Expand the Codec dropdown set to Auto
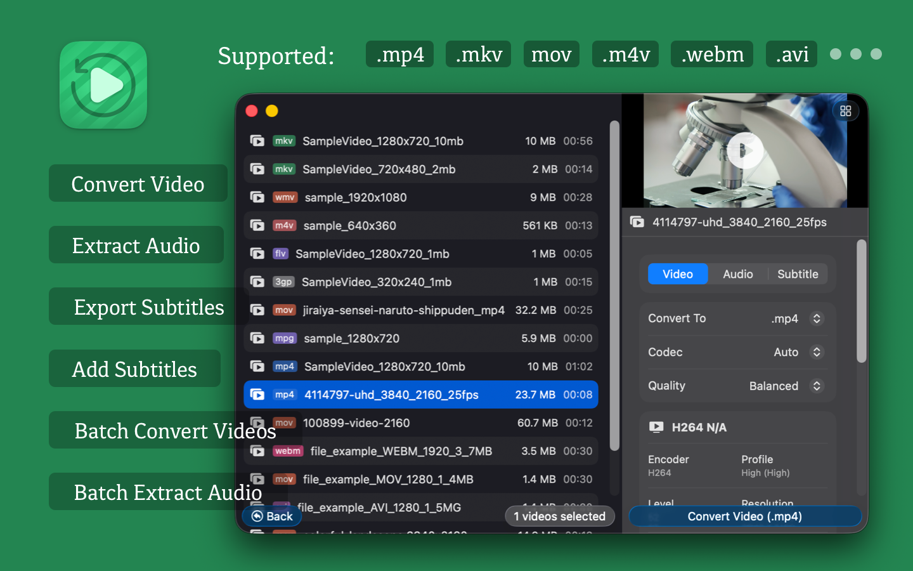Viewport: 913px width, 571px height. 816,352
